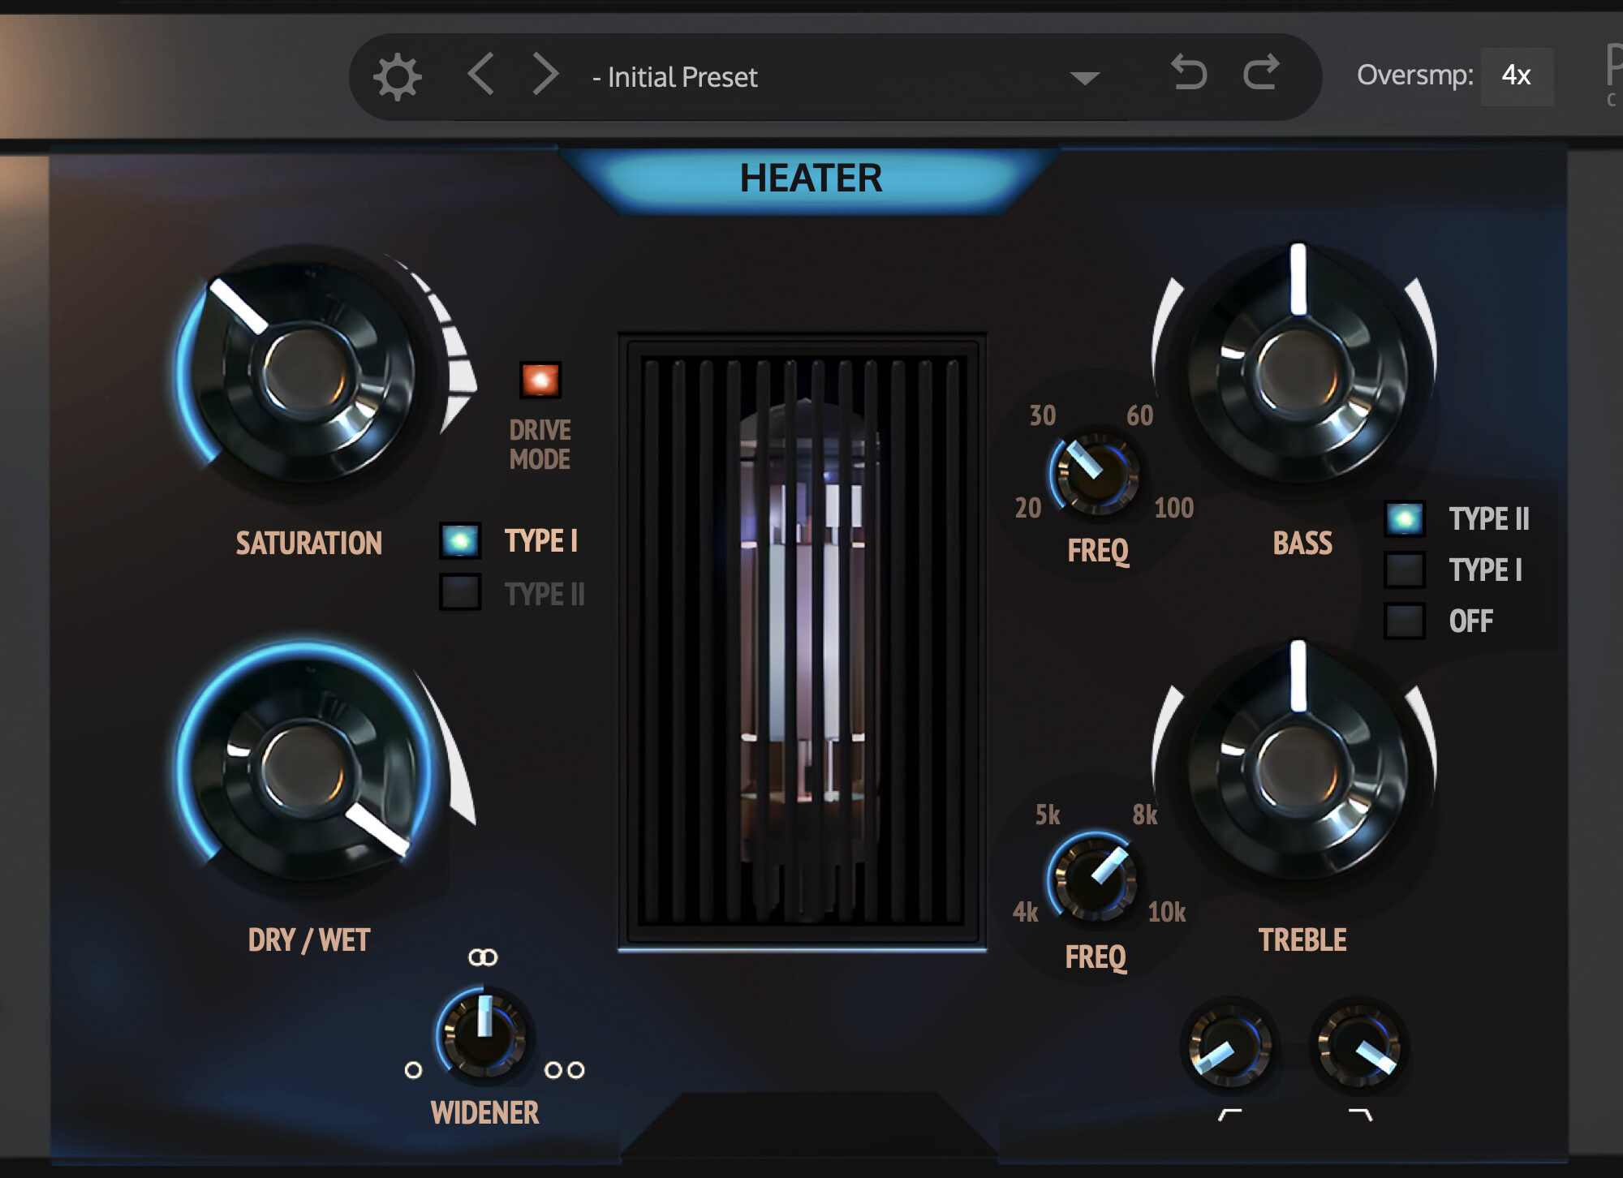Click the low-cut filter knob

tap(1229, 1048)
